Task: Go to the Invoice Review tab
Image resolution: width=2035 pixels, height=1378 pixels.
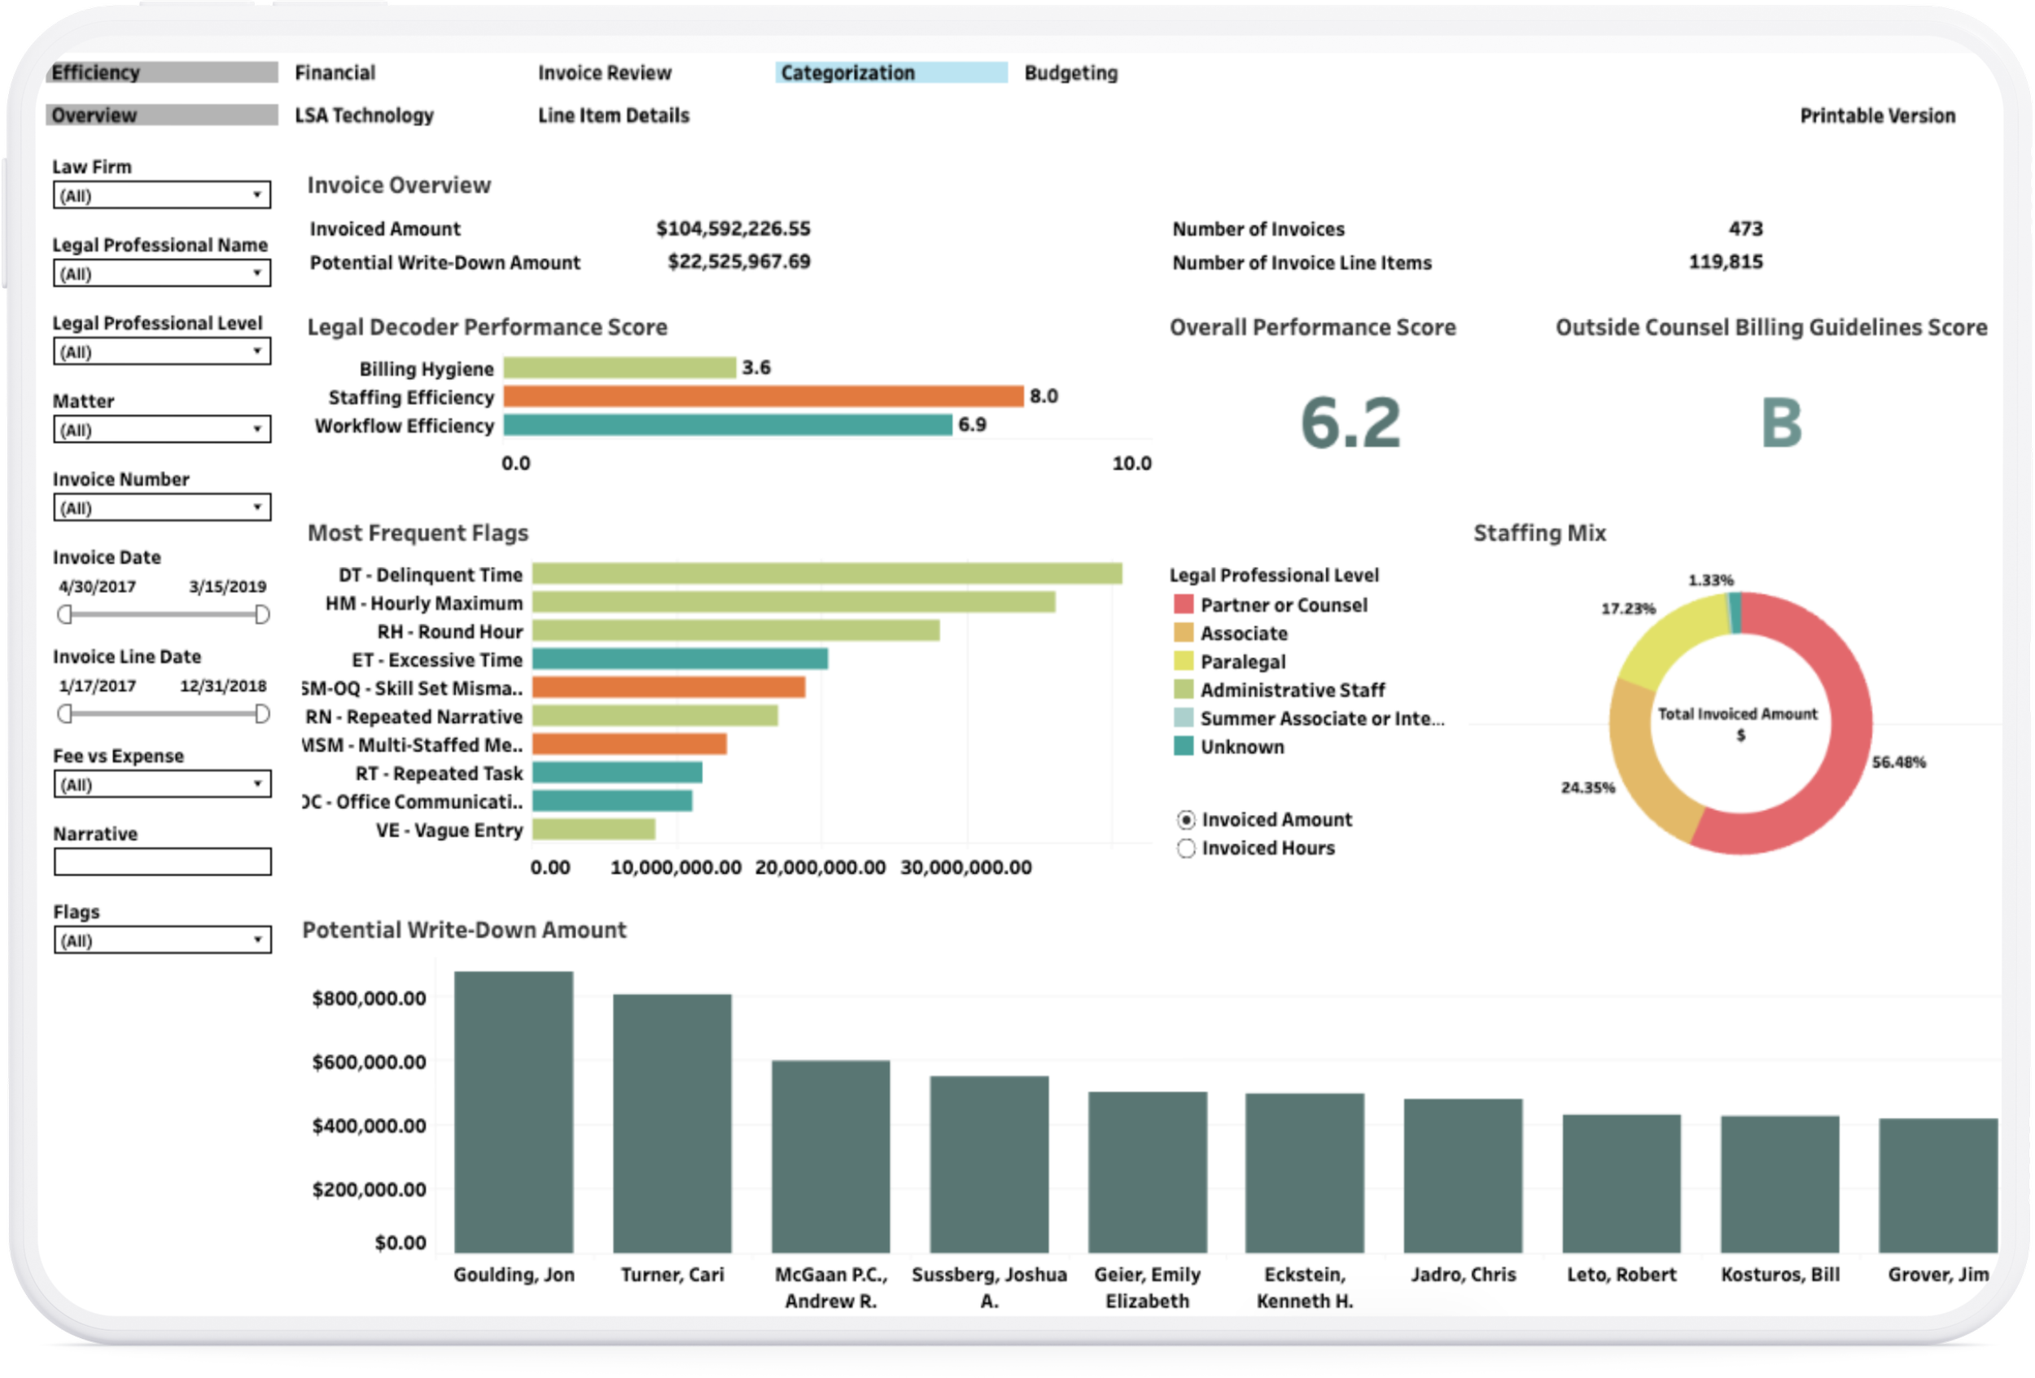Action: click(x=604, y=72)
